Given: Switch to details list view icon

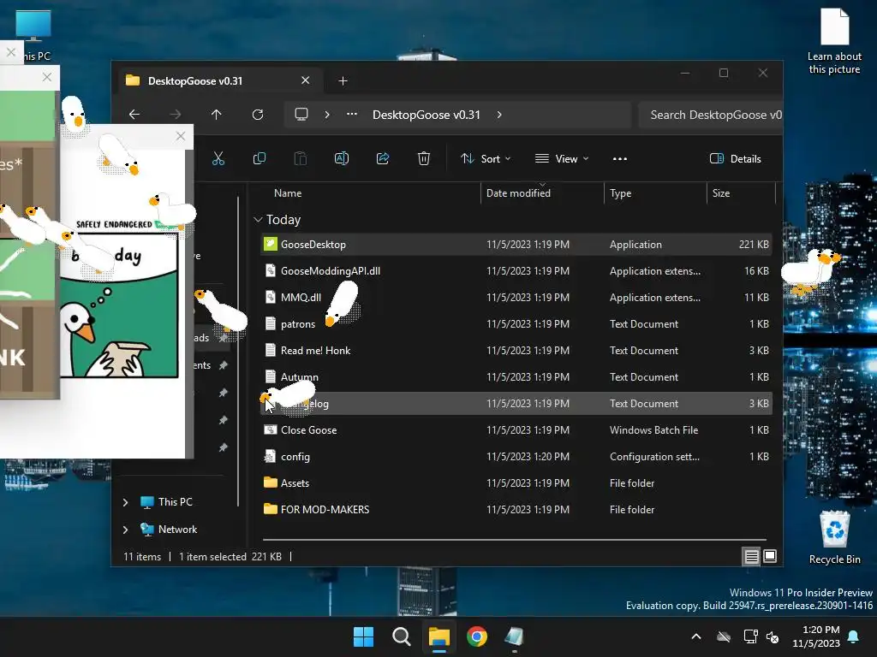Looking at the screenshot, I should [x=751, y=556].
